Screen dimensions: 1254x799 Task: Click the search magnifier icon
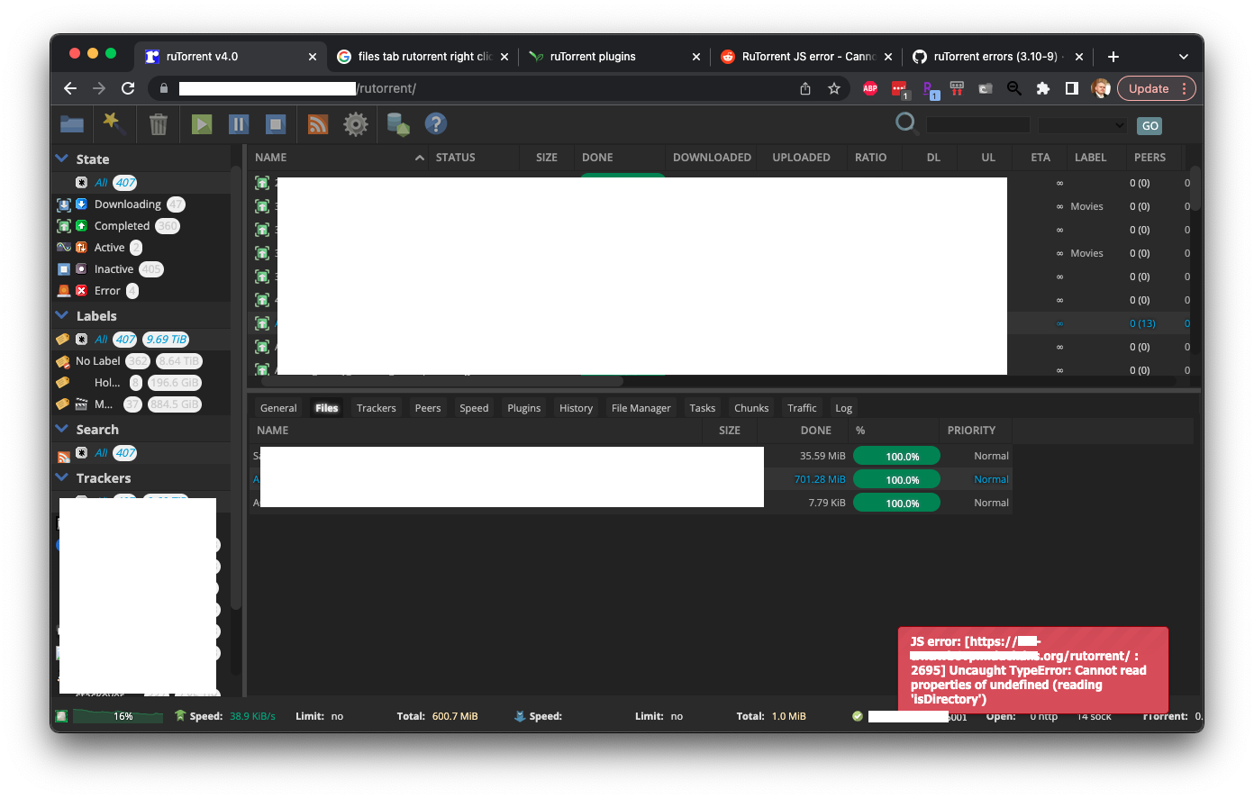click(x=905, y=122)
